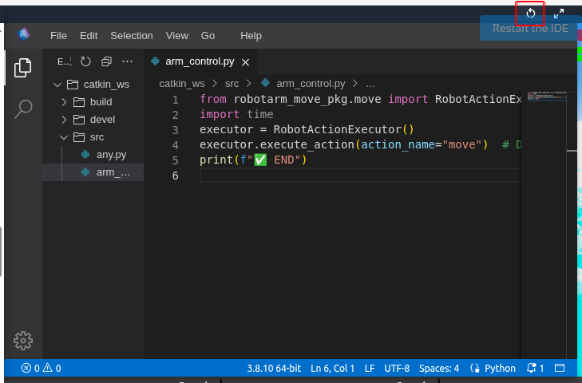Click src in the breadcrumb
Viewport: 582px width, 383px height.
click(x=232, y=84)
